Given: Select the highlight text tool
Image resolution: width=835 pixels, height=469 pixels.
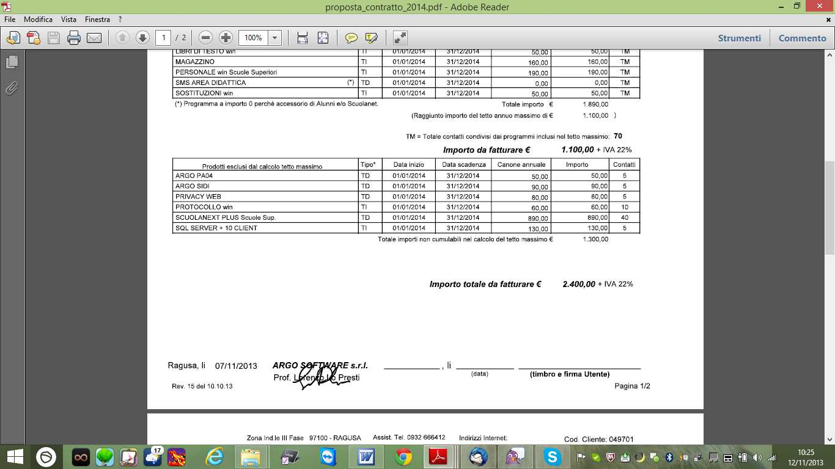Looking at the screenshot, I should [x=372, y=38].
